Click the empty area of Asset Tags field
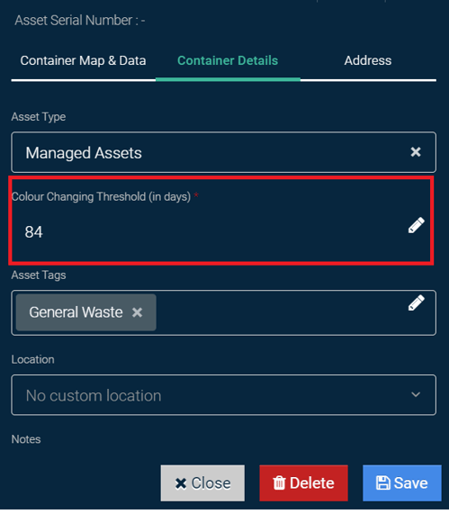The image size is (449, 514). click(x=280, y=312)
